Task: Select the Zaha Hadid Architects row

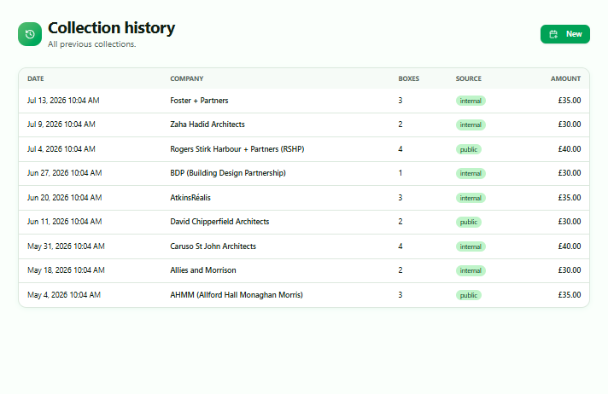Action: pos(304,125)
